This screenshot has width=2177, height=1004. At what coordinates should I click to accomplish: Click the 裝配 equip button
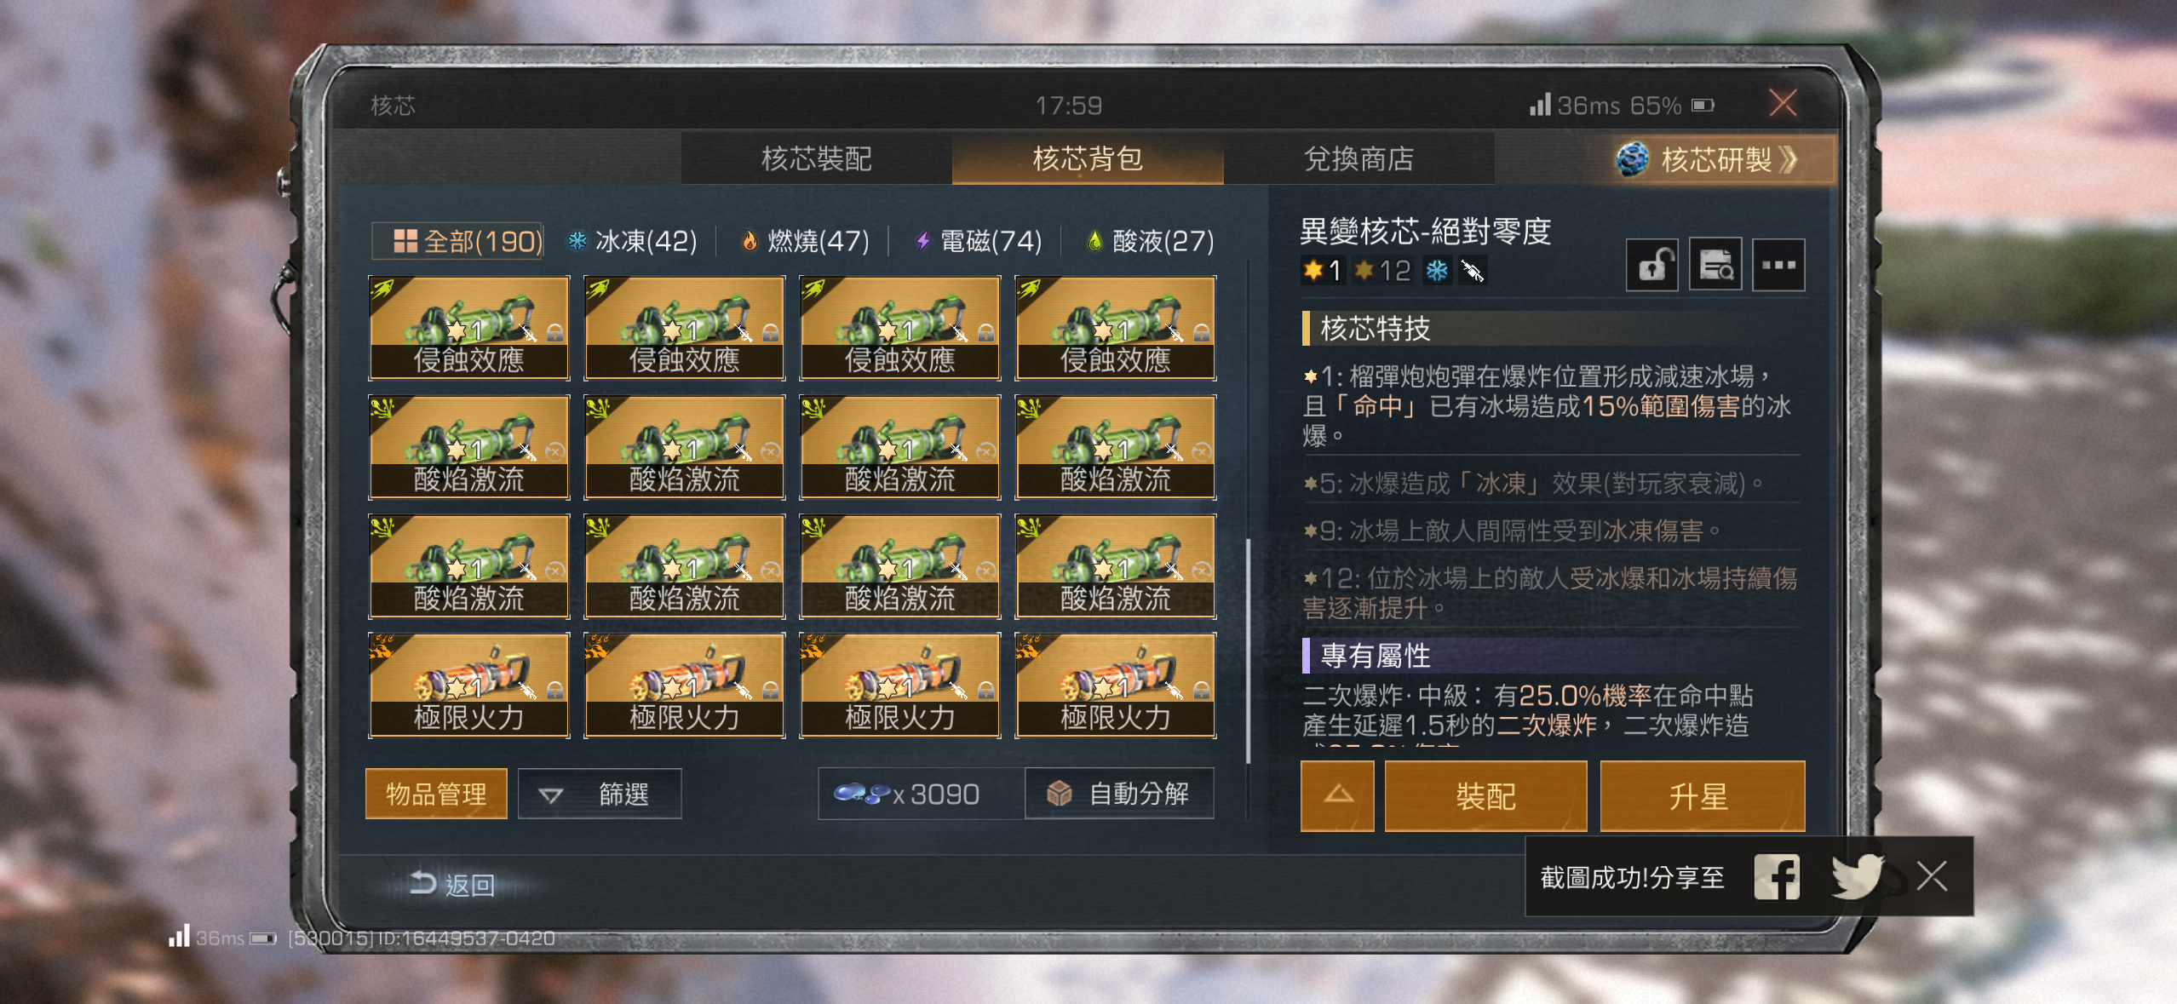click(1485, 795)
